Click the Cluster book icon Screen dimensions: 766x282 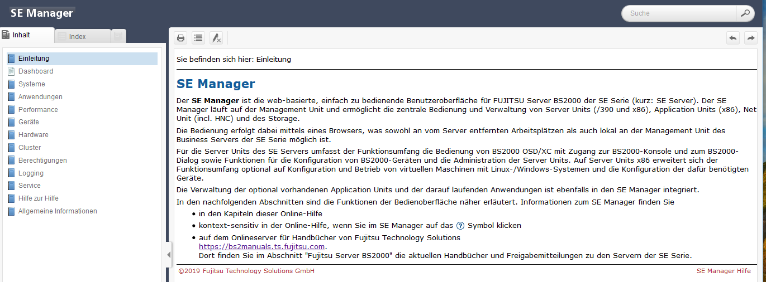point(11,148)
